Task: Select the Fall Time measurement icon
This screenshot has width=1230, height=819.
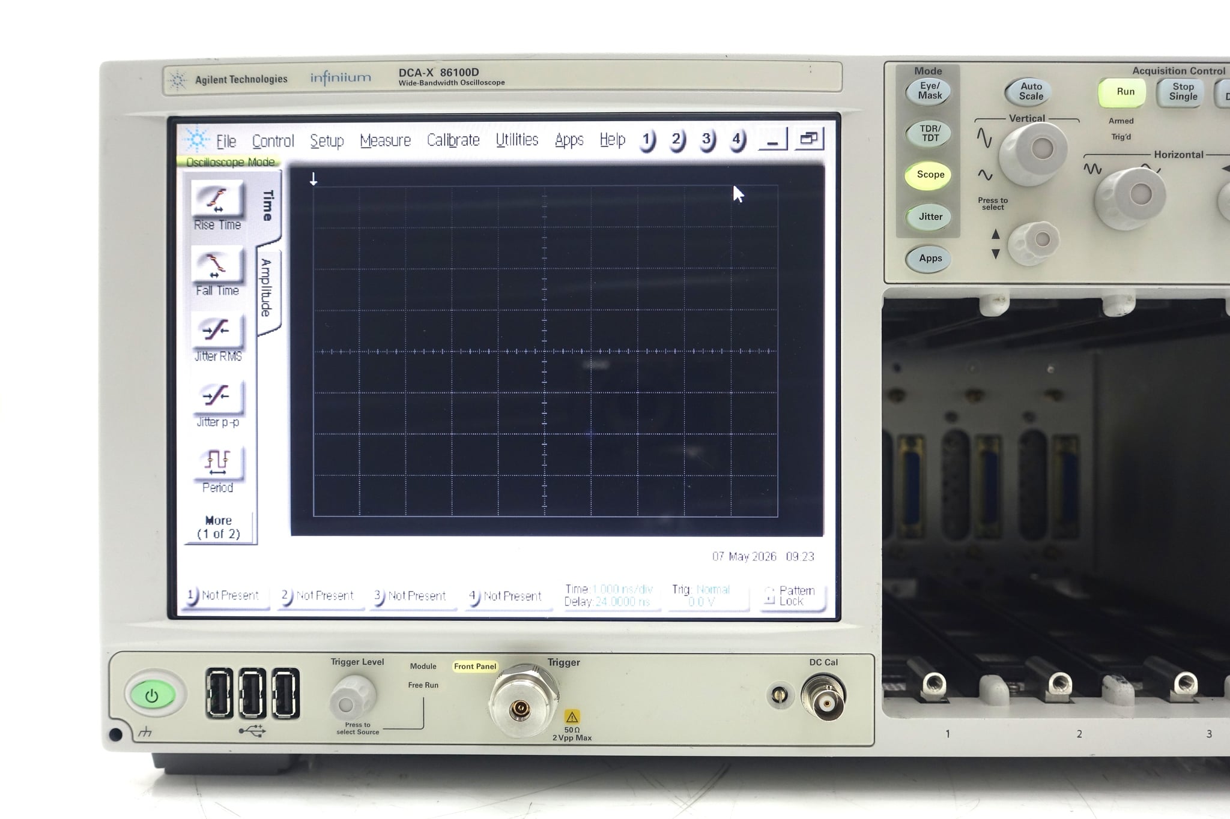Action: [217, 266]
